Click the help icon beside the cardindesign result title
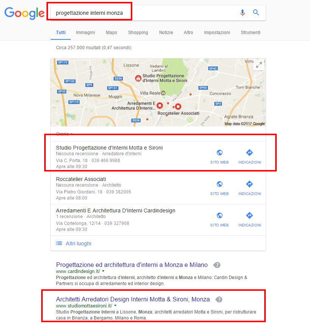Viewport: 310px width, 326px height. coord(217,265)
